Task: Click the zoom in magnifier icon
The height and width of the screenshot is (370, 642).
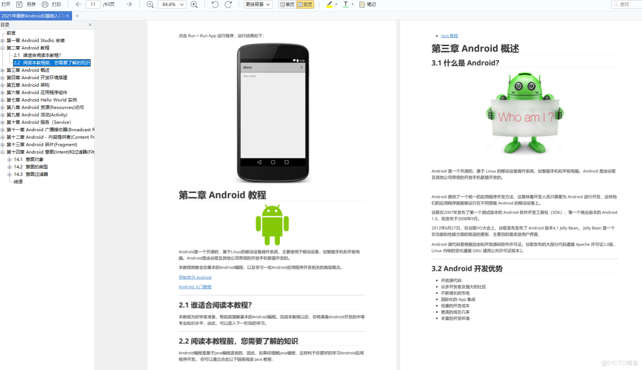Action: (x=195, y=4)
